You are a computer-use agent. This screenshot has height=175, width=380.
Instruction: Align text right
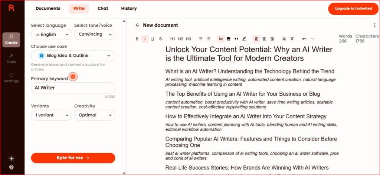point(272,39)
